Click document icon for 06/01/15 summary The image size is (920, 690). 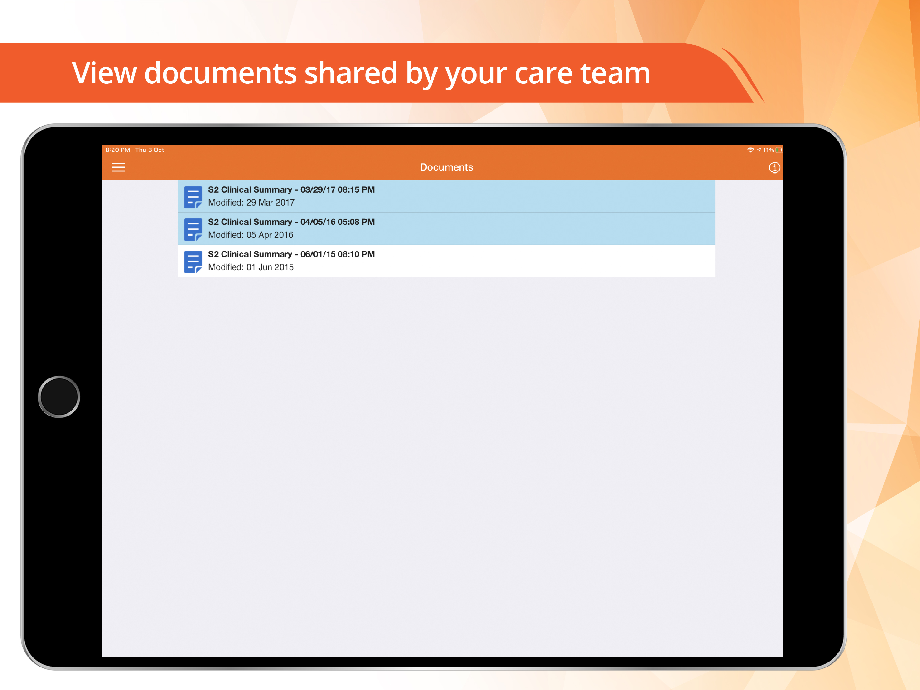[193, 261]
